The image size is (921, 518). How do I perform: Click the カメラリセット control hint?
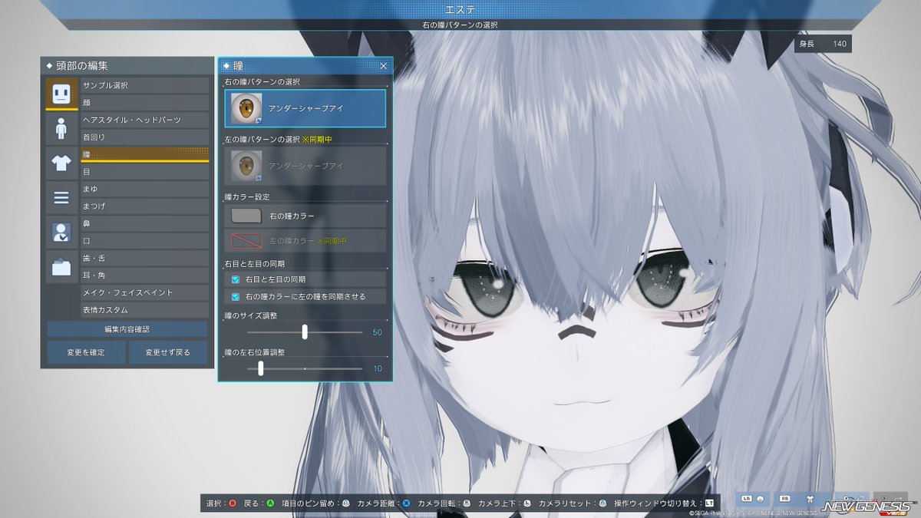click(573, 503)
